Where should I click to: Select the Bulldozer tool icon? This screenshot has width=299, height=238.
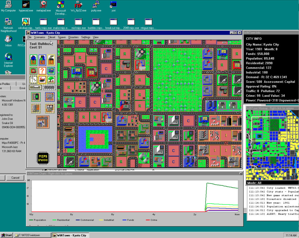coord(42,79)
